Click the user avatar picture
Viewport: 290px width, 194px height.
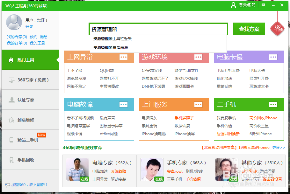pos(14,22)
